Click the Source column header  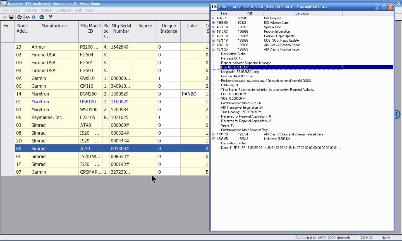tap(145, 32)
